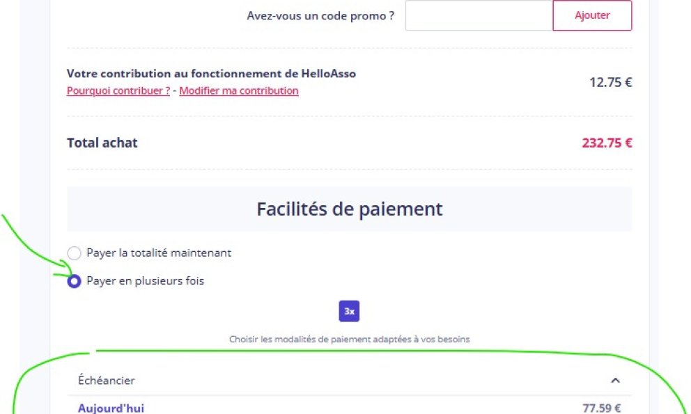
Task: Open 'Pourquoi contribuer ?' link
Action: [118, 90]
